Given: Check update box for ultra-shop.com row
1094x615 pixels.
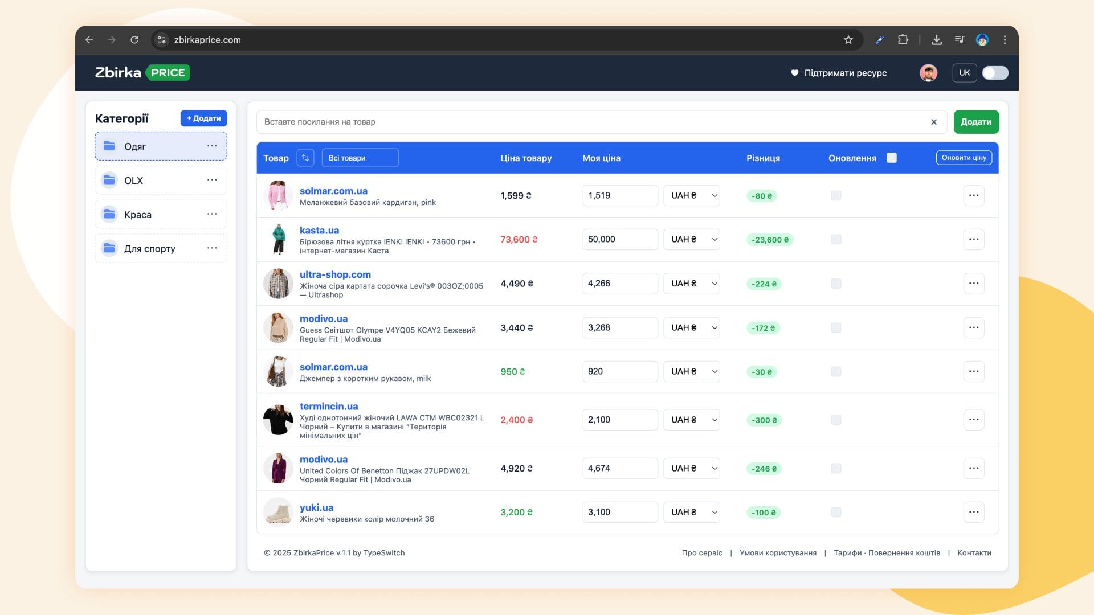Looking at the screenshot, I should tap(836, 284).
